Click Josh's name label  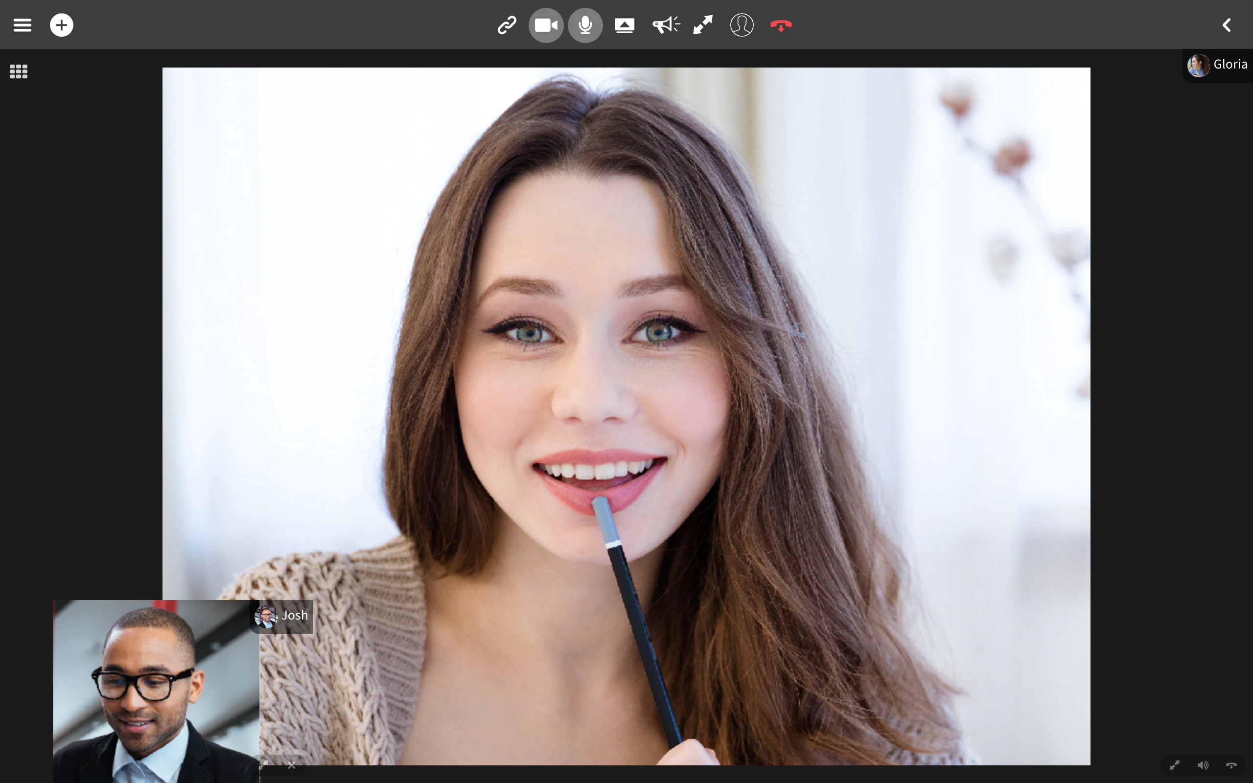point(294,616)
